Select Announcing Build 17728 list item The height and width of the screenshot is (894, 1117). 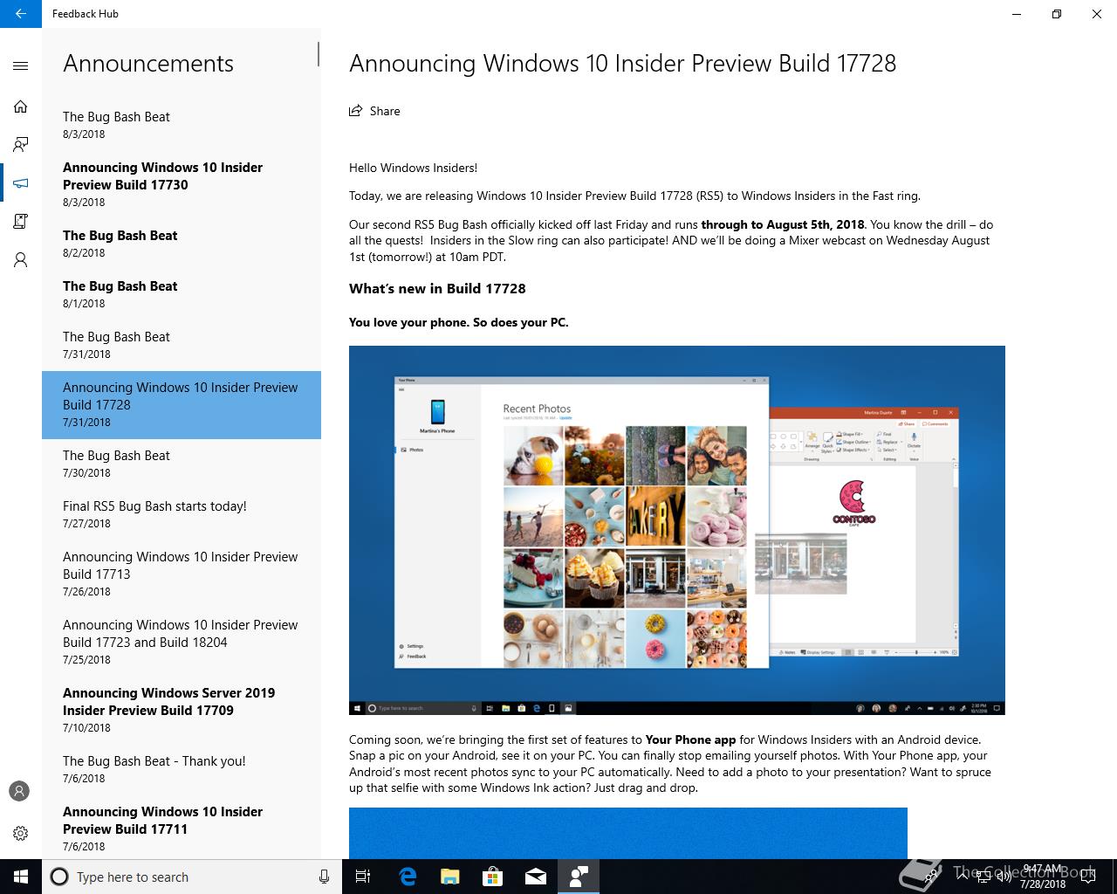click(182, 404)
